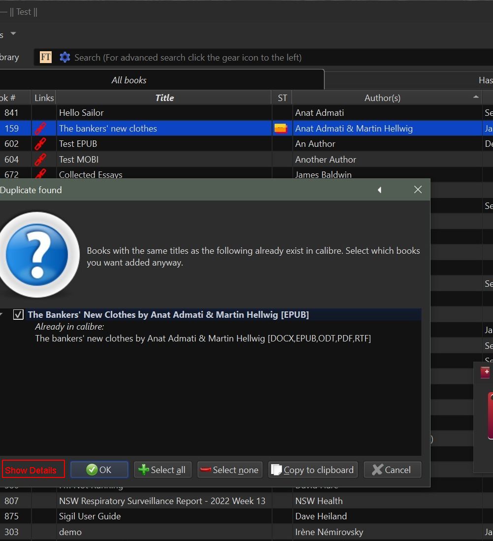Click Anat Admati & Martin Hellwig author cell

pos(387,128)
